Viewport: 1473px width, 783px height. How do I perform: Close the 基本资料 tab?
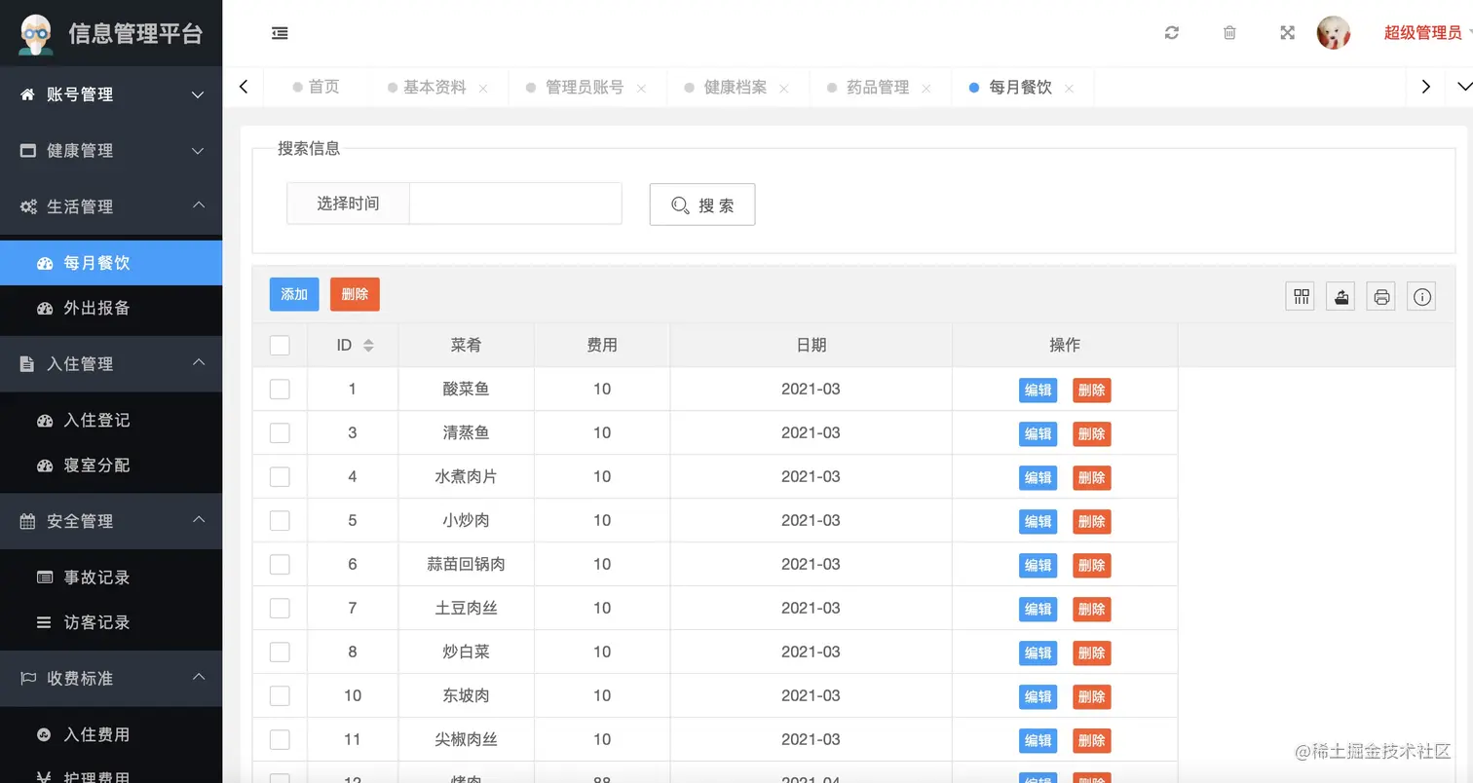(483, 89)
